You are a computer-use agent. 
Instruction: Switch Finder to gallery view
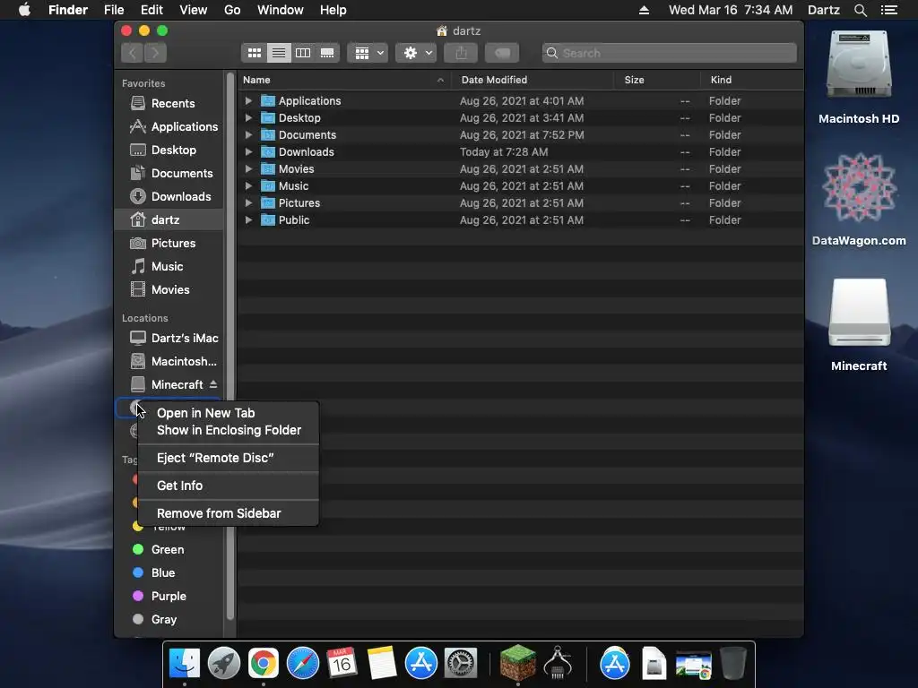tap(327, 53)
